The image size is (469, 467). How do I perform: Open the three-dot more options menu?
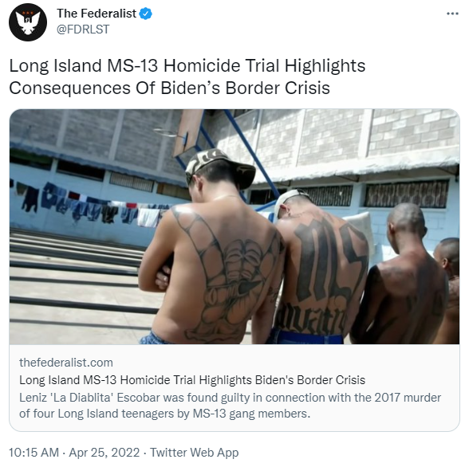tap(452, 14)
